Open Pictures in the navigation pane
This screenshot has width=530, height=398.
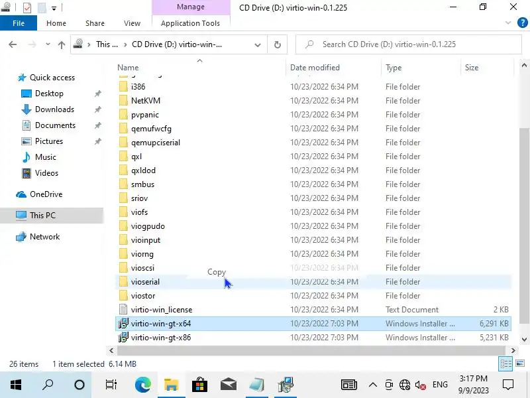[x=49, y=141]
